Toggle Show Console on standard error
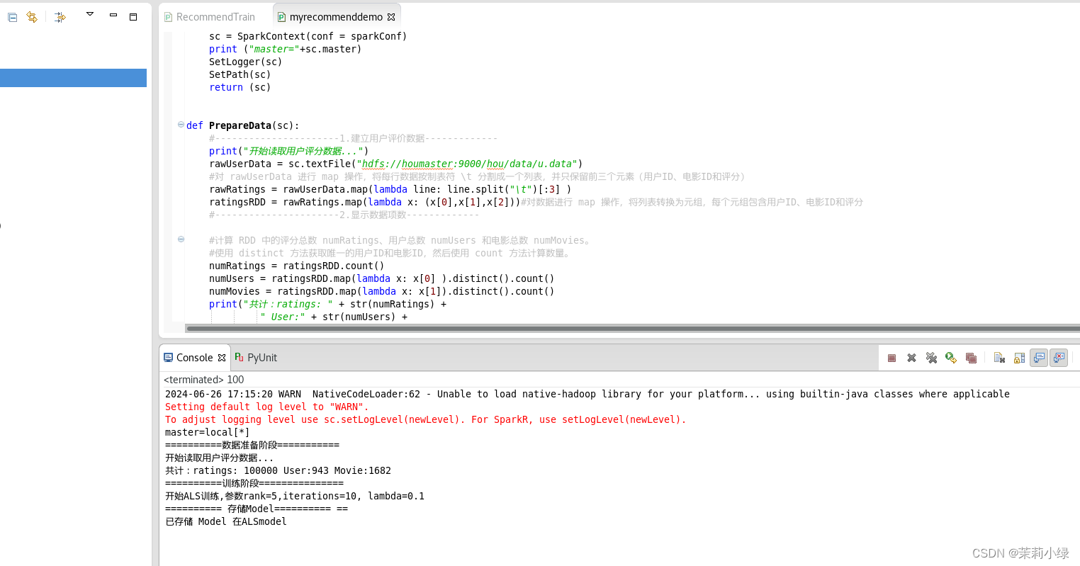 coord(1059,358)
